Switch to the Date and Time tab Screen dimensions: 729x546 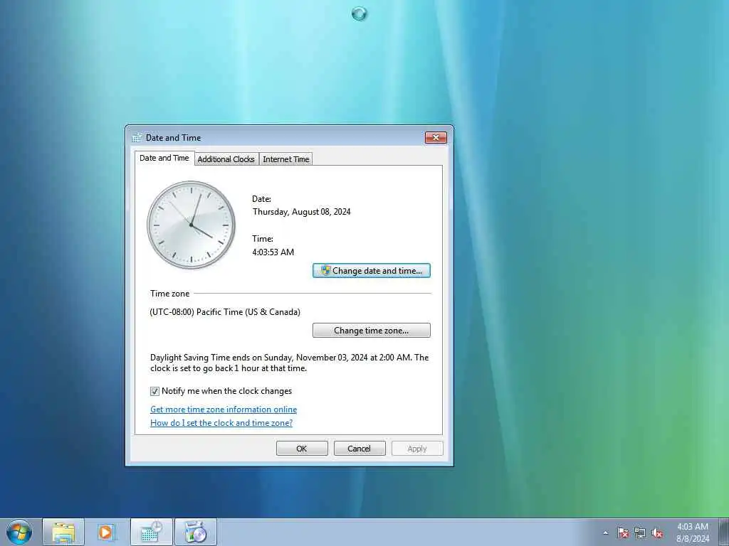164,158
